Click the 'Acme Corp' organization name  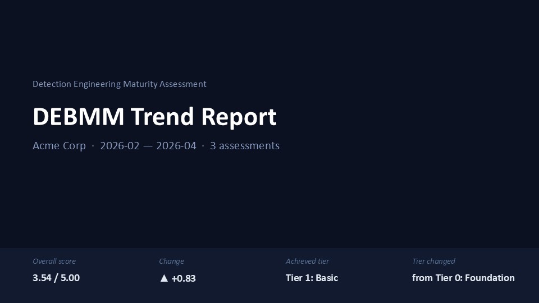click(x=59, y=146)
